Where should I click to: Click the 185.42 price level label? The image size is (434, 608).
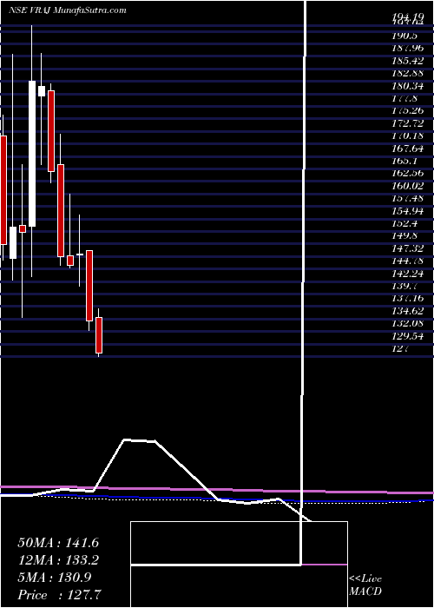407,61
